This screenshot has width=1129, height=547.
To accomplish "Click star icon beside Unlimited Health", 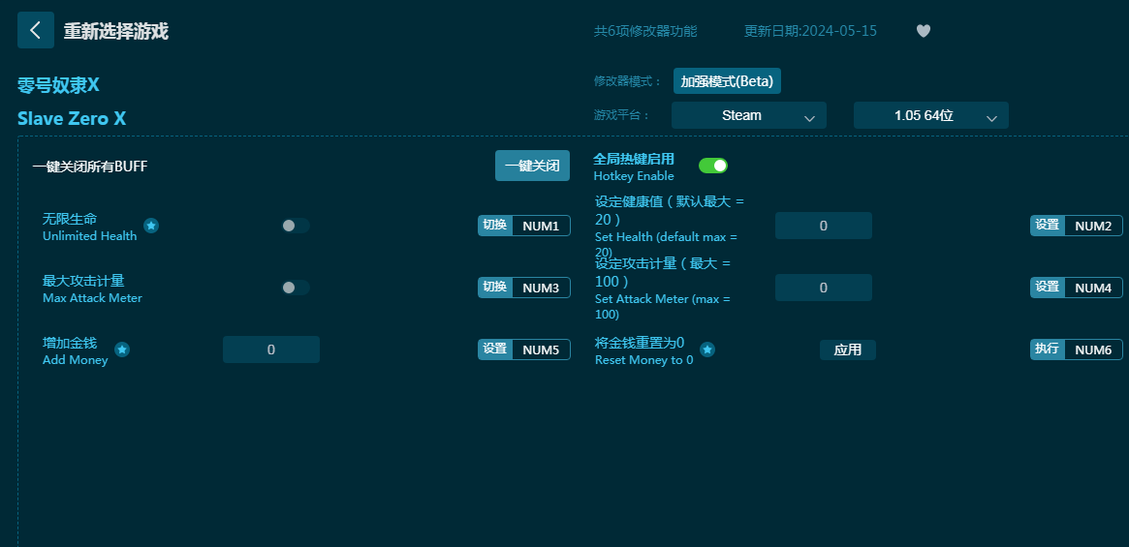I will click(151, 226).
